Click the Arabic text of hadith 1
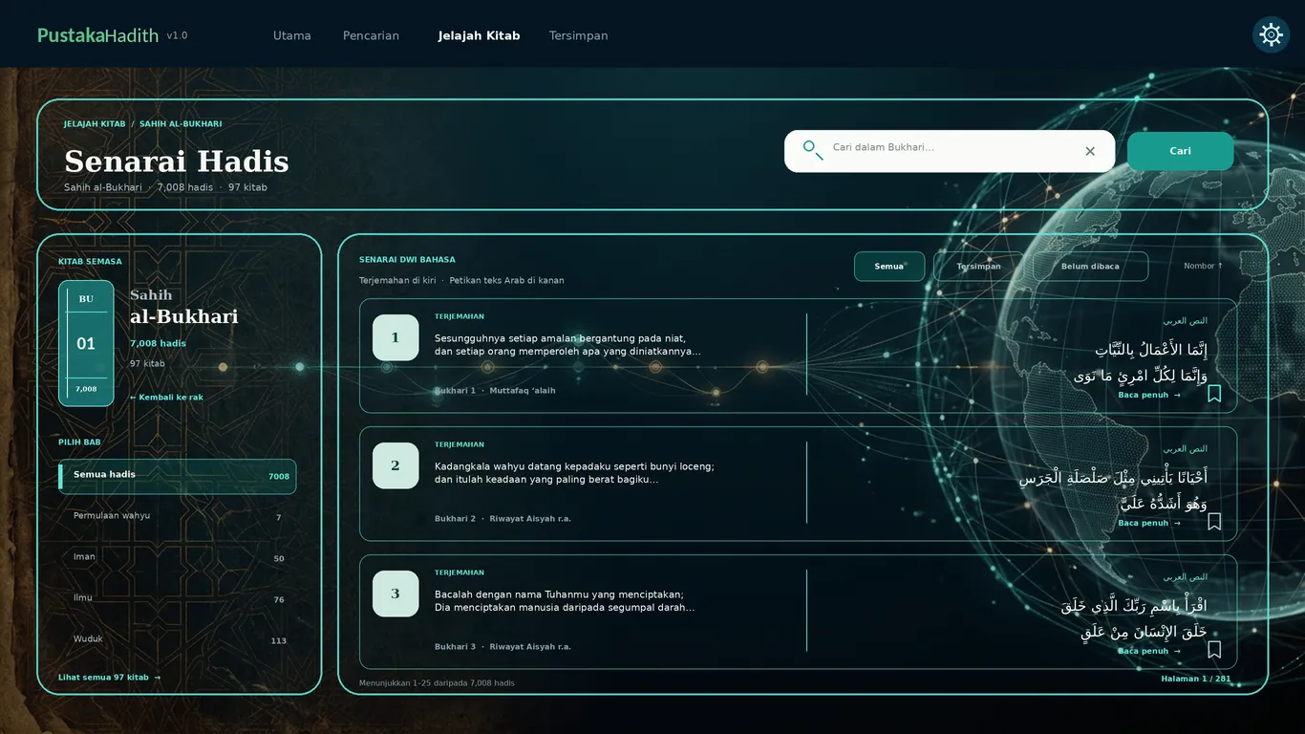 tap(1141, 362)
